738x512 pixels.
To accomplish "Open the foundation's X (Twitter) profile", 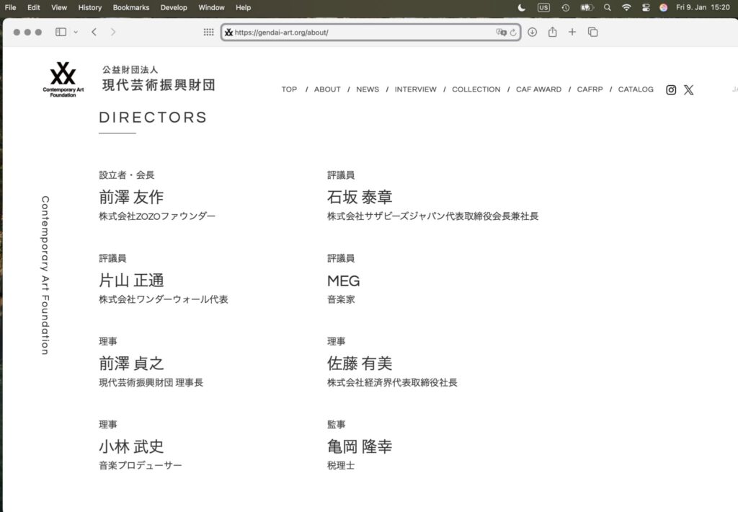I will [689, 89].
